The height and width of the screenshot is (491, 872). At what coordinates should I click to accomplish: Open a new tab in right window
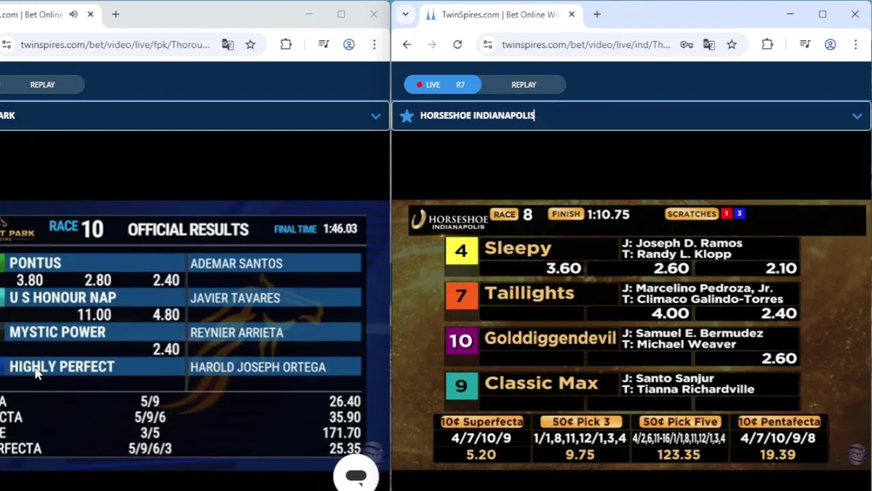[597, 14]
